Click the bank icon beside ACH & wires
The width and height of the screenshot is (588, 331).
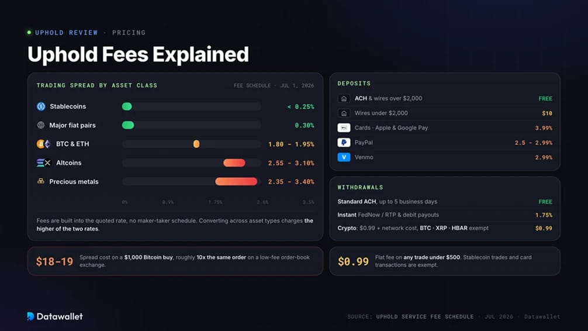[x=344, y=98]
